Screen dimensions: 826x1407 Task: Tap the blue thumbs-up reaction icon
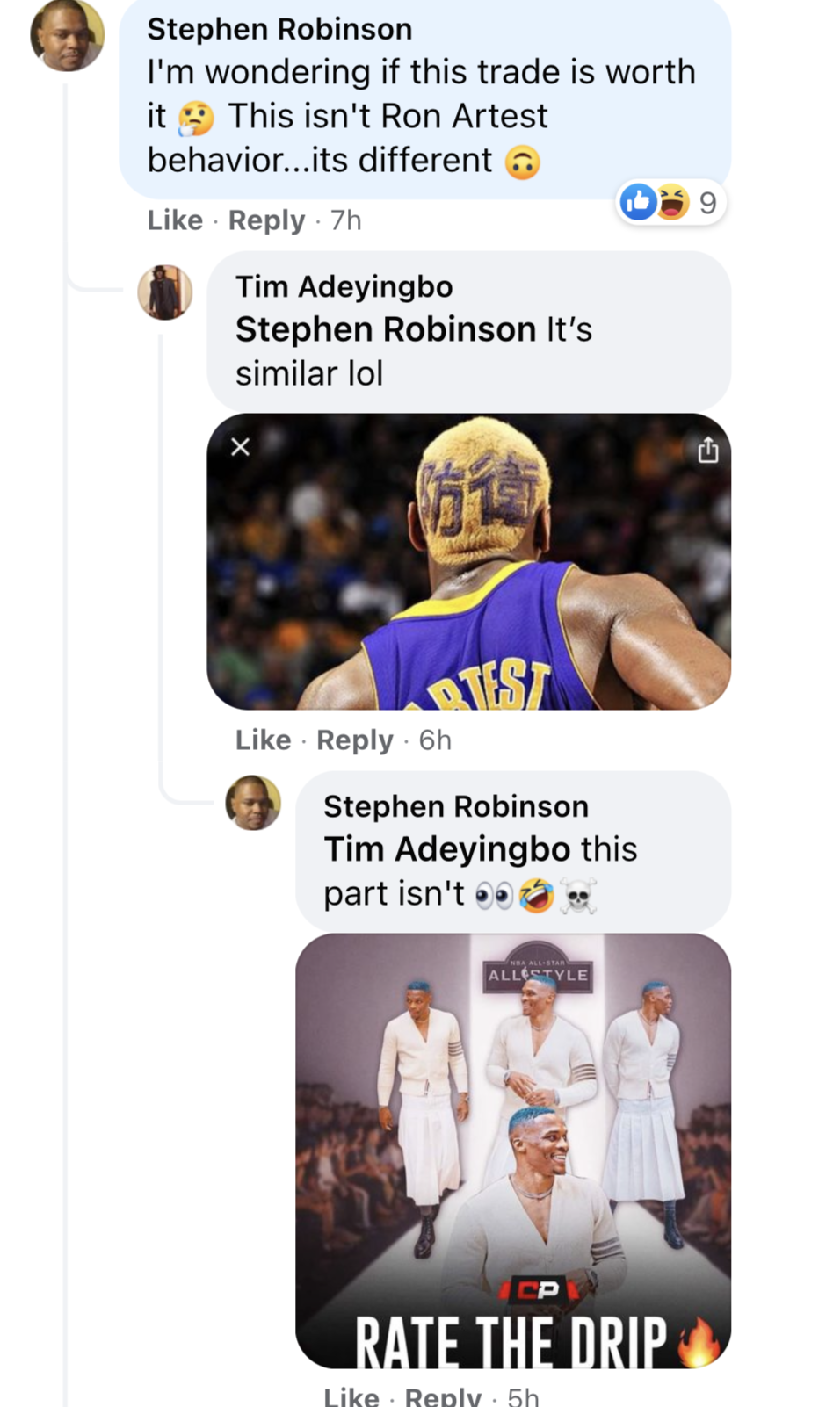(638, 202)
